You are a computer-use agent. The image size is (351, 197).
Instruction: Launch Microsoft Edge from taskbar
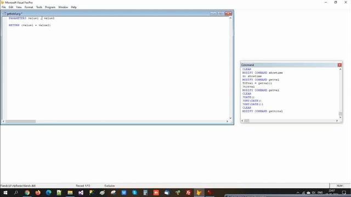(x=49, y=193)
